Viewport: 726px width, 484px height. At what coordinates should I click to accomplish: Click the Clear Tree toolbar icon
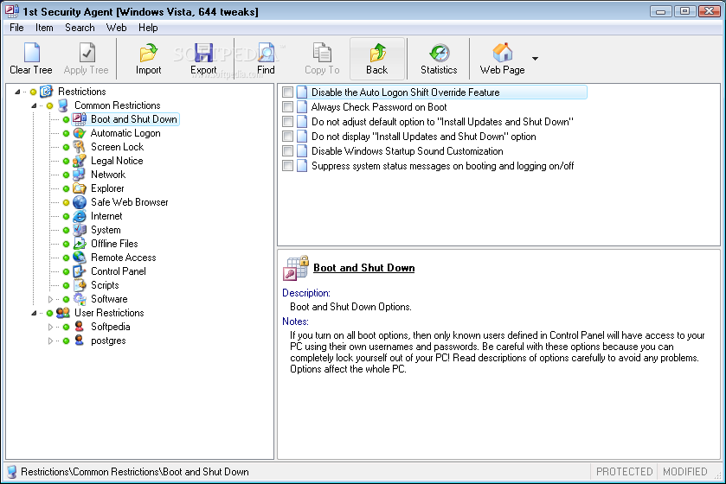(x=31, y=53)
